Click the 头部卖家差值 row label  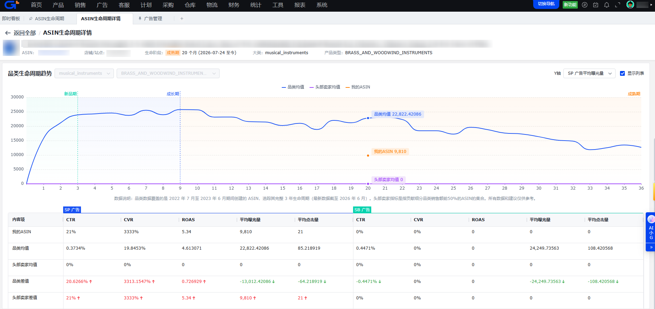25,298
